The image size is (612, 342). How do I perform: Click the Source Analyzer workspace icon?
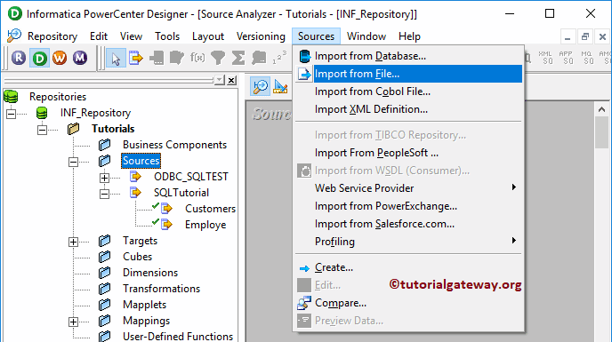click(x=260, y=86)
